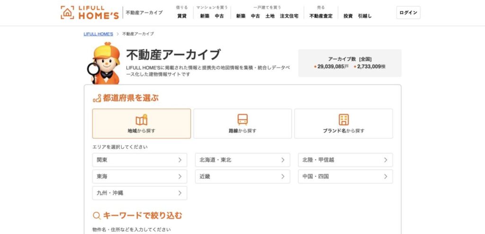This screenshot has height=234, width=485.
Task: Click the chevron arrow in the 東海 row
Action: pyautogui.click(x=180, y=177)
